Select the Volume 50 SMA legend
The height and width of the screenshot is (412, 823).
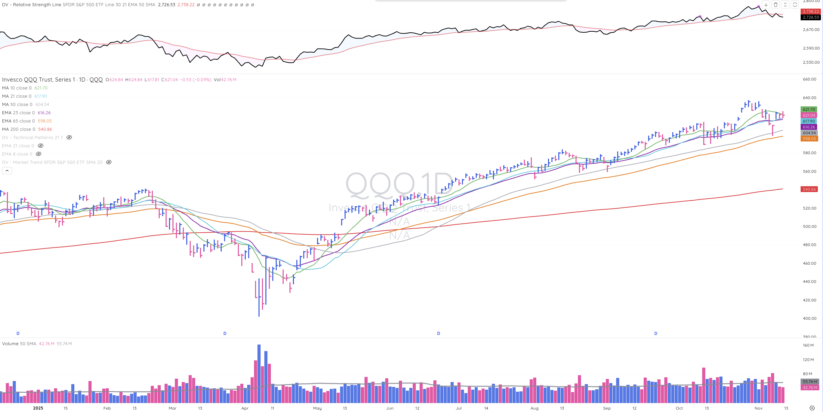coord(19,344)
